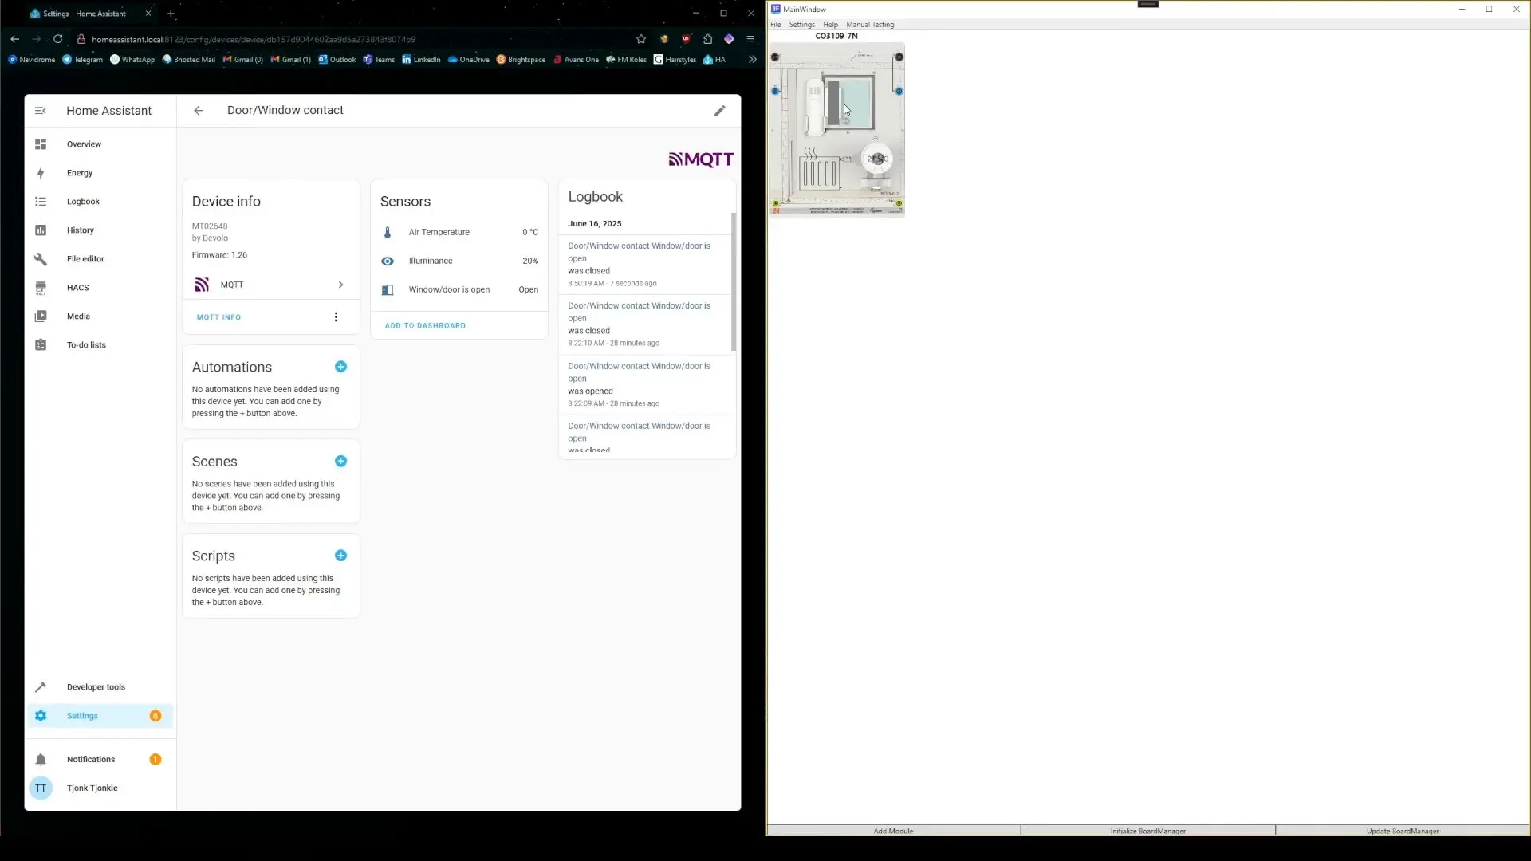
Task: Open the 8:22:09 AM was opened logbook entry
Action: coord(645,384)
